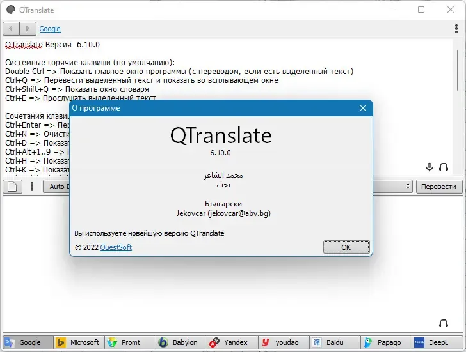Viewport: 466px width, 352px height.
Task: Click the headphones icon in source text pane
Action: tap(444, 167)
